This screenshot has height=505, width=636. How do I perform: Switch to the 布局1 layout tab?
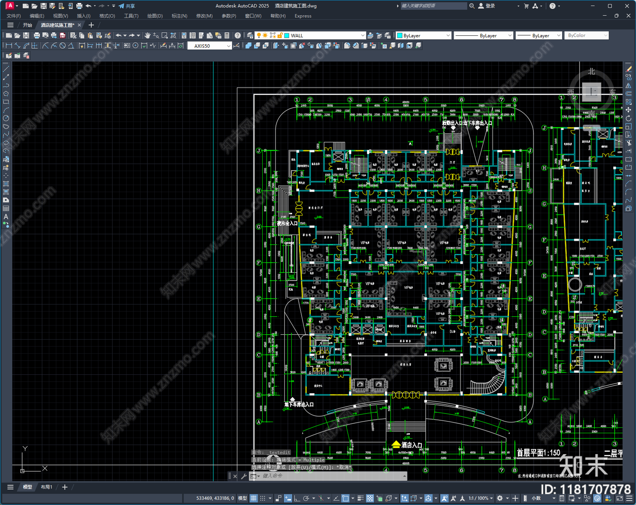47,487
